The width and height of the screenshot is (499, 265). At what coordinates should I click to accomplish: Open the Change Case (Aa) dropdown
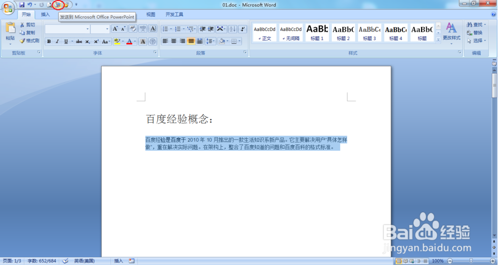click(x=106, y=41)
